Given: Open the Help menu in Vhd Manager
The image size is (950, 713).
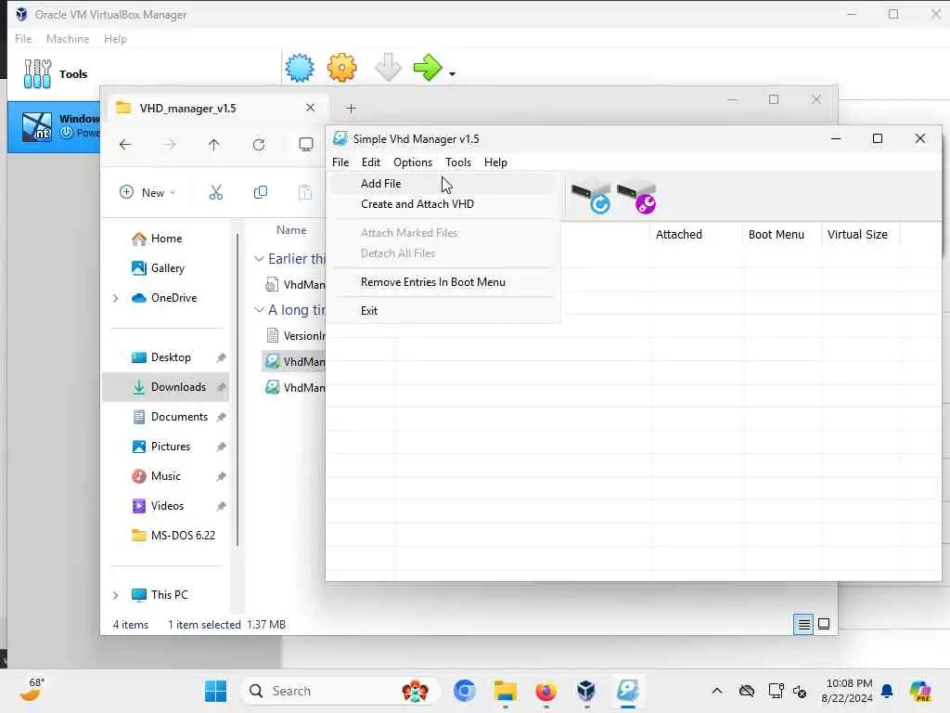Looking at the screenshot, I should tap(495, 162).
